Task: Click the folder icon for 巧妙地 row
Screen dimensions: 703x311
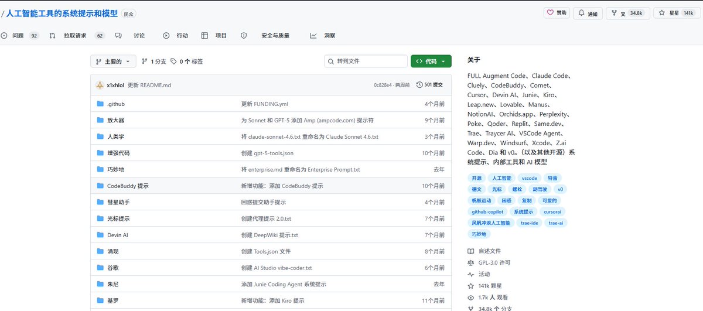Action: (100, 170)
